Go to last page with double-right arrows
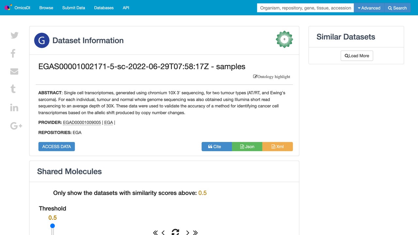This screenshot has width=418, height=235. [195, 232]
